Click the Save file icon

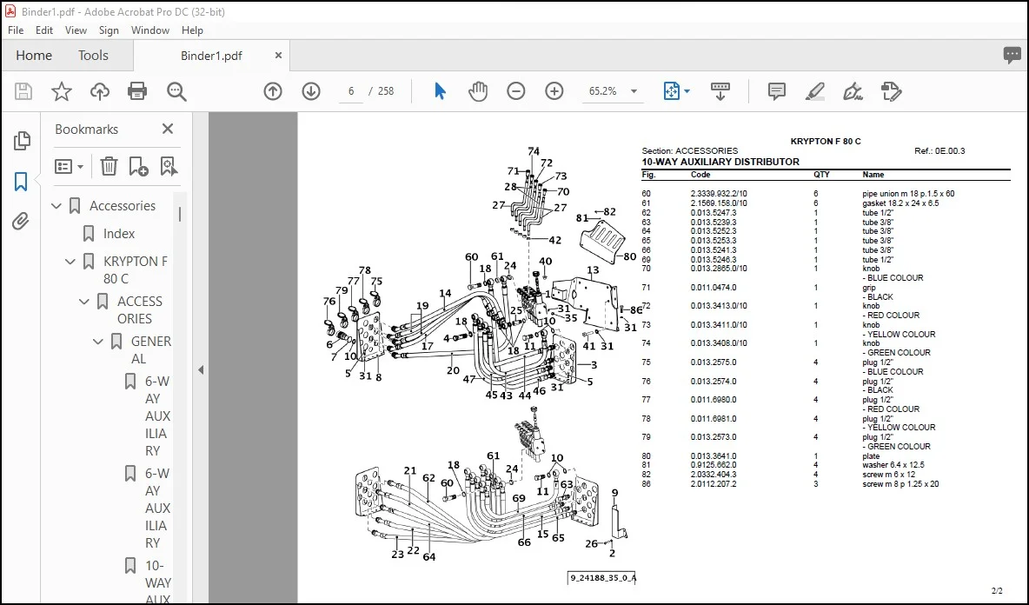[23, 91]
